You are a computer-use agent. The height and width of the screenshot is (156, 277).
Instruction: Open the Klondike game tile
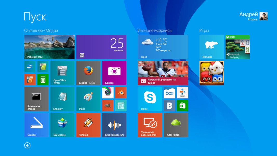point(212,47)
